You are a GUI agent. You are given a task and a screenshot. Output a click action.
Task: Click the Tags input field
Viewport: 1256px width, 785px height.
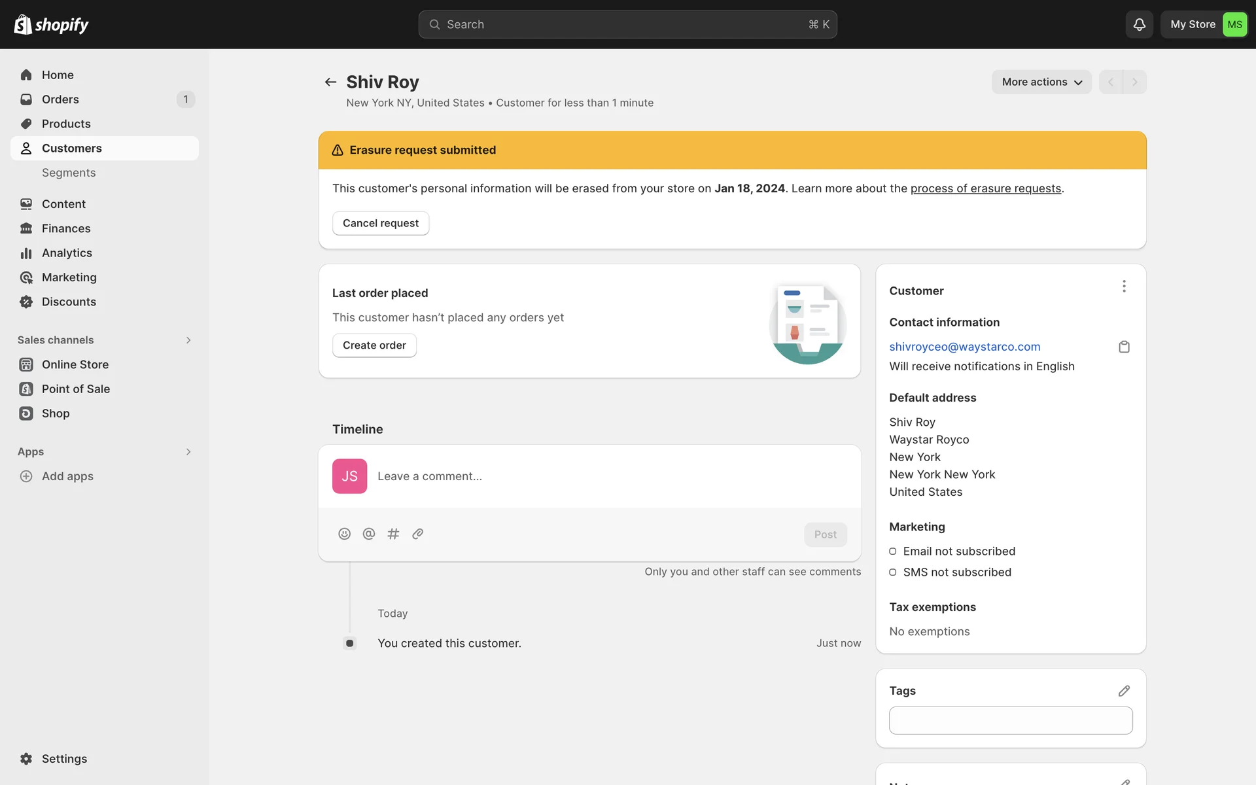pyautogui.click(x=1010, y=720)
